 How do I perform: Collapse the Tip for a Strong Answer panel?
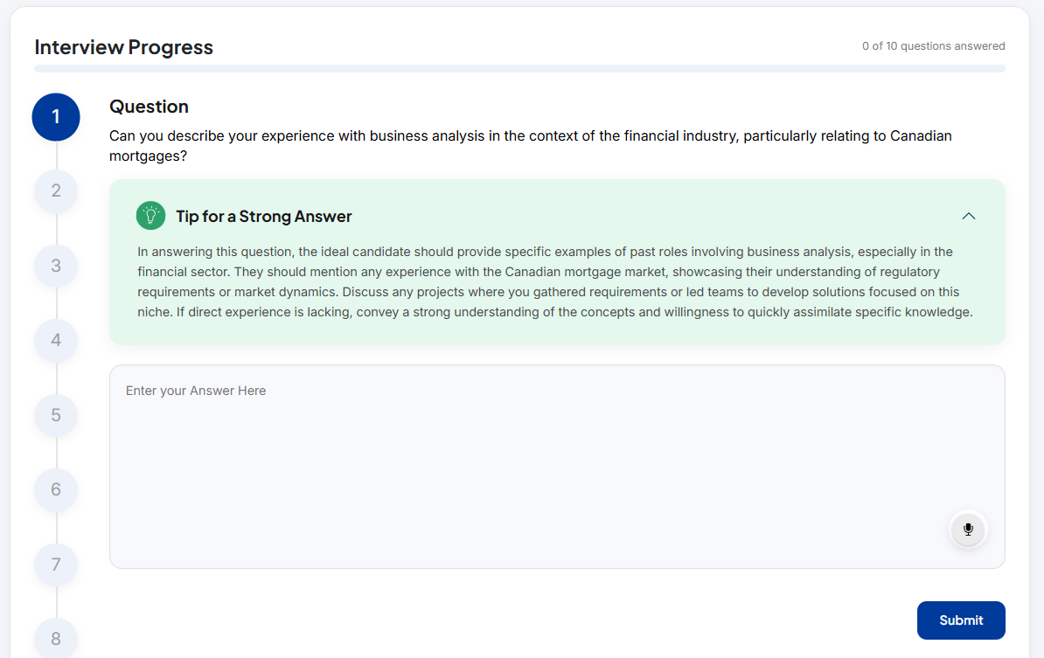[968, 216]
